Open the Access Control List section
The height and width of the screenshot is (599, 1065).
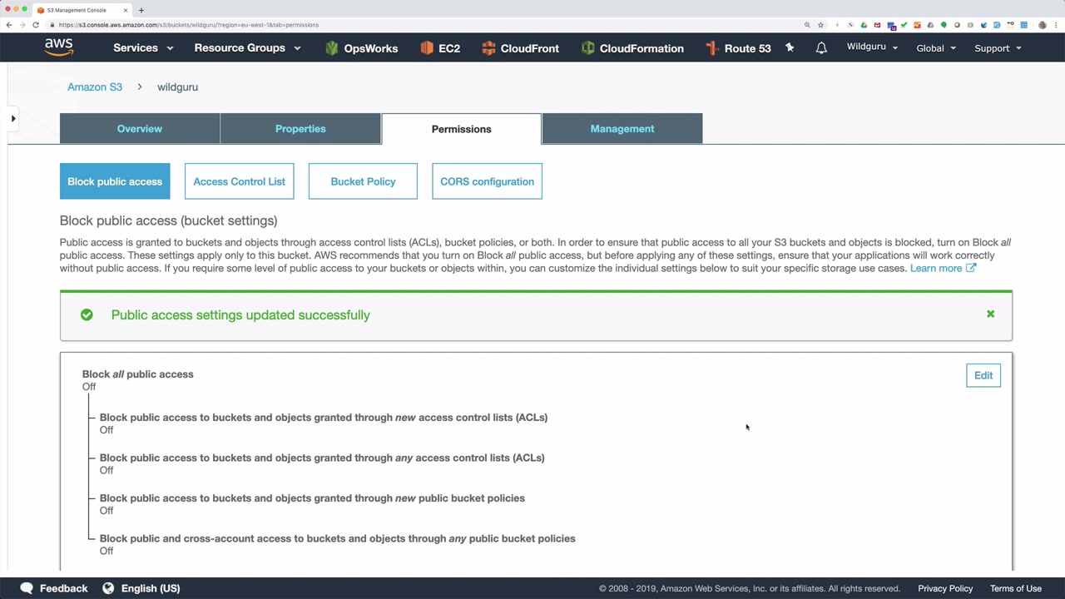[x=240, y=181]
